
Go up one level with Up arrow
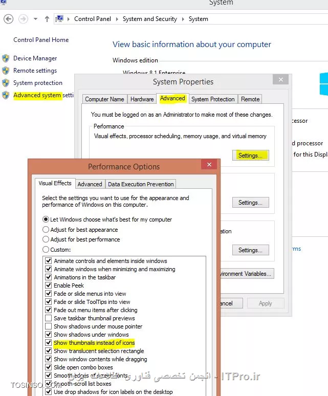pyautogui.click(x=47, y=19)
